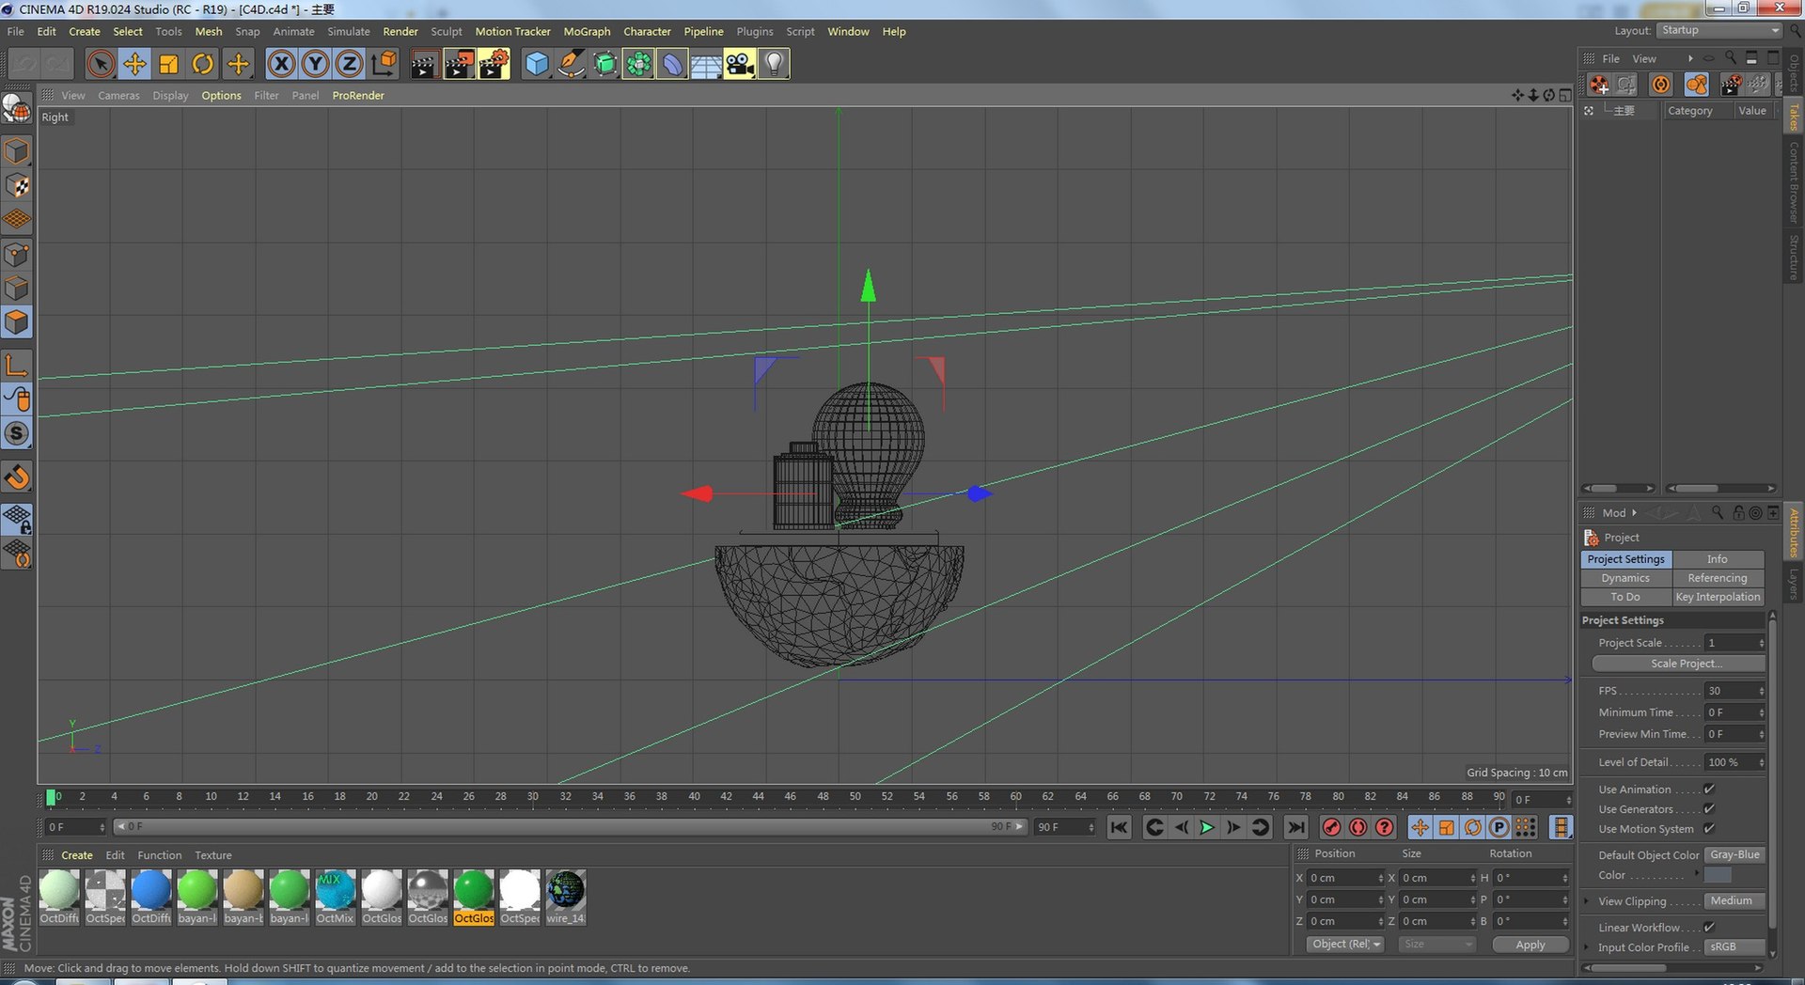Toggle the X axis lock icon
Screen dimensions: 1805x985
pyautogui.click(x=281, y=64)
